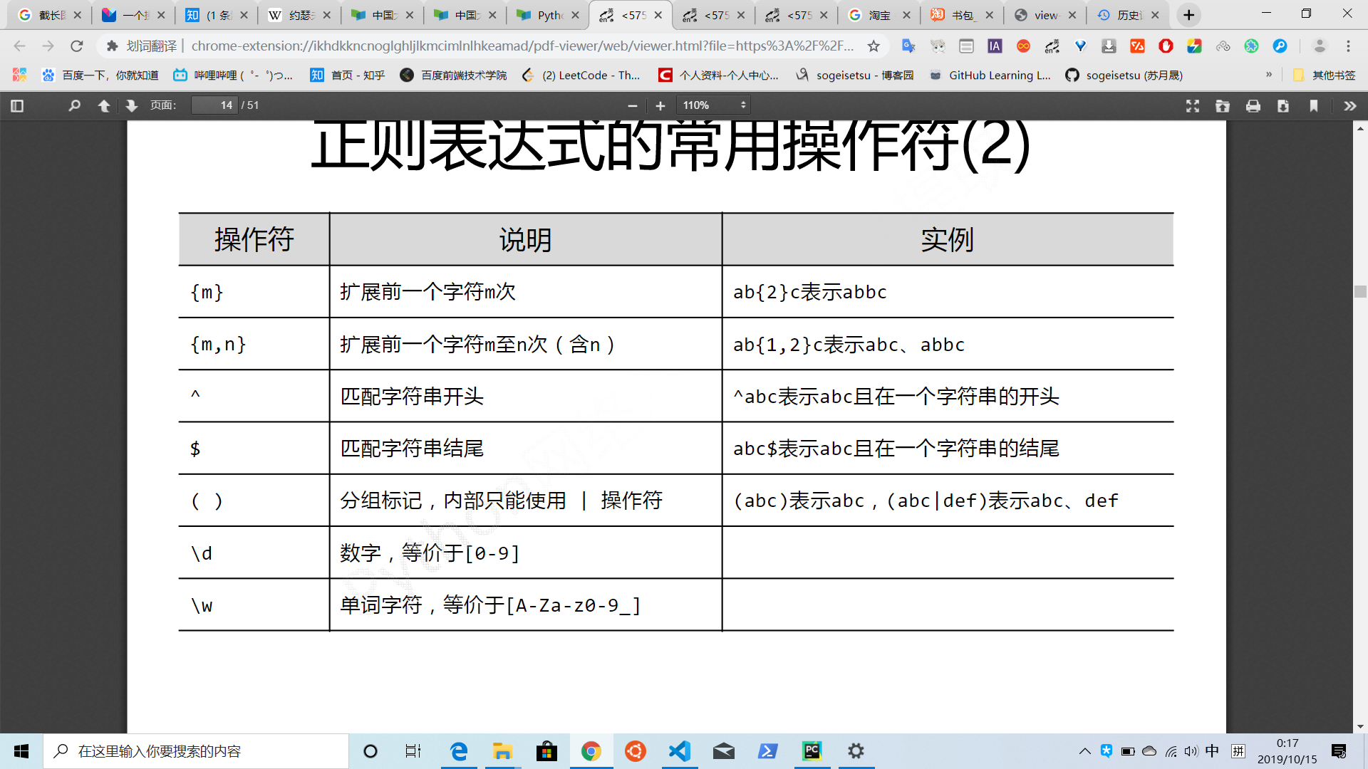Open the find-in-document search icon
Viewport: 1368px width, 769px height.
coord(74,105)
